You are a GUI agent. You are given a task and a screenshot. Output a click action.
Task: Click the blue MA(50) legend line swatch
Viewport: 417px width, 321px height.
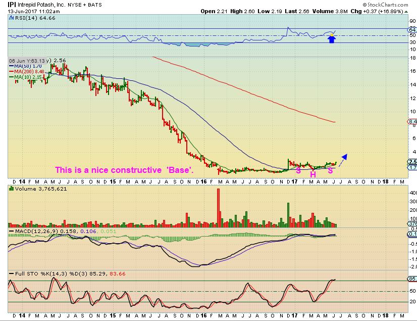12,66
